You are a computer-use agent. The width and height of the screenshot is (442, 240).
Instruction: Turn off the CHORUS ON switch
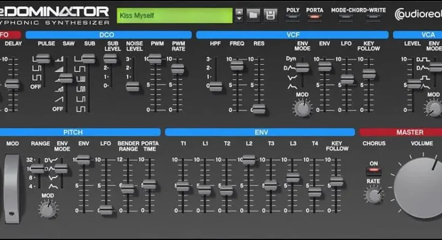(374, 173)
